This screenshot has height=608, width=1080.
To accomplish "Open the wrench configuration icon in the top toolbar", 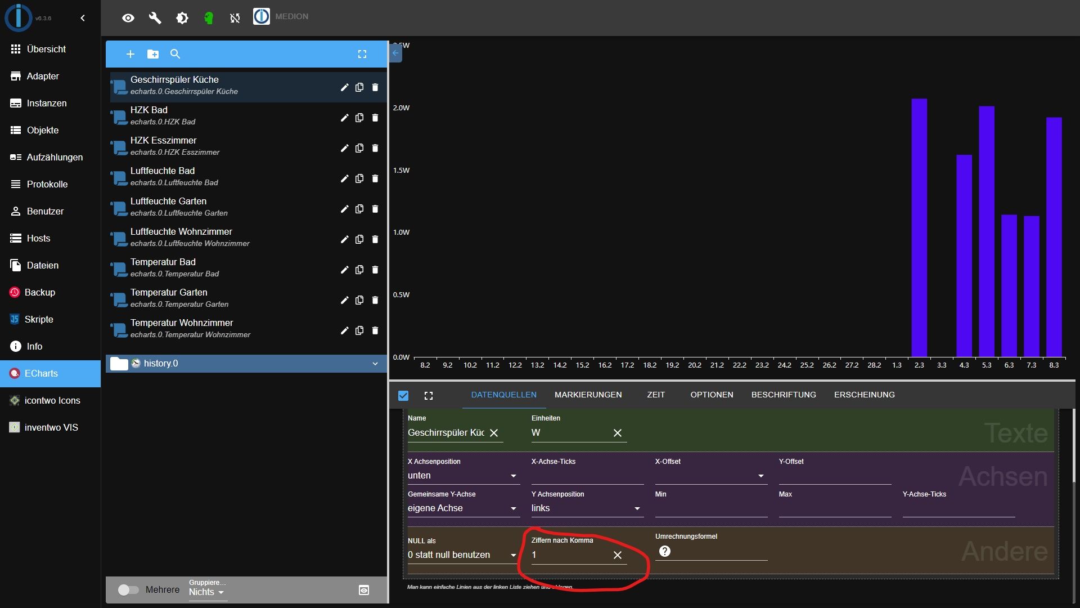I will (155, 17).
